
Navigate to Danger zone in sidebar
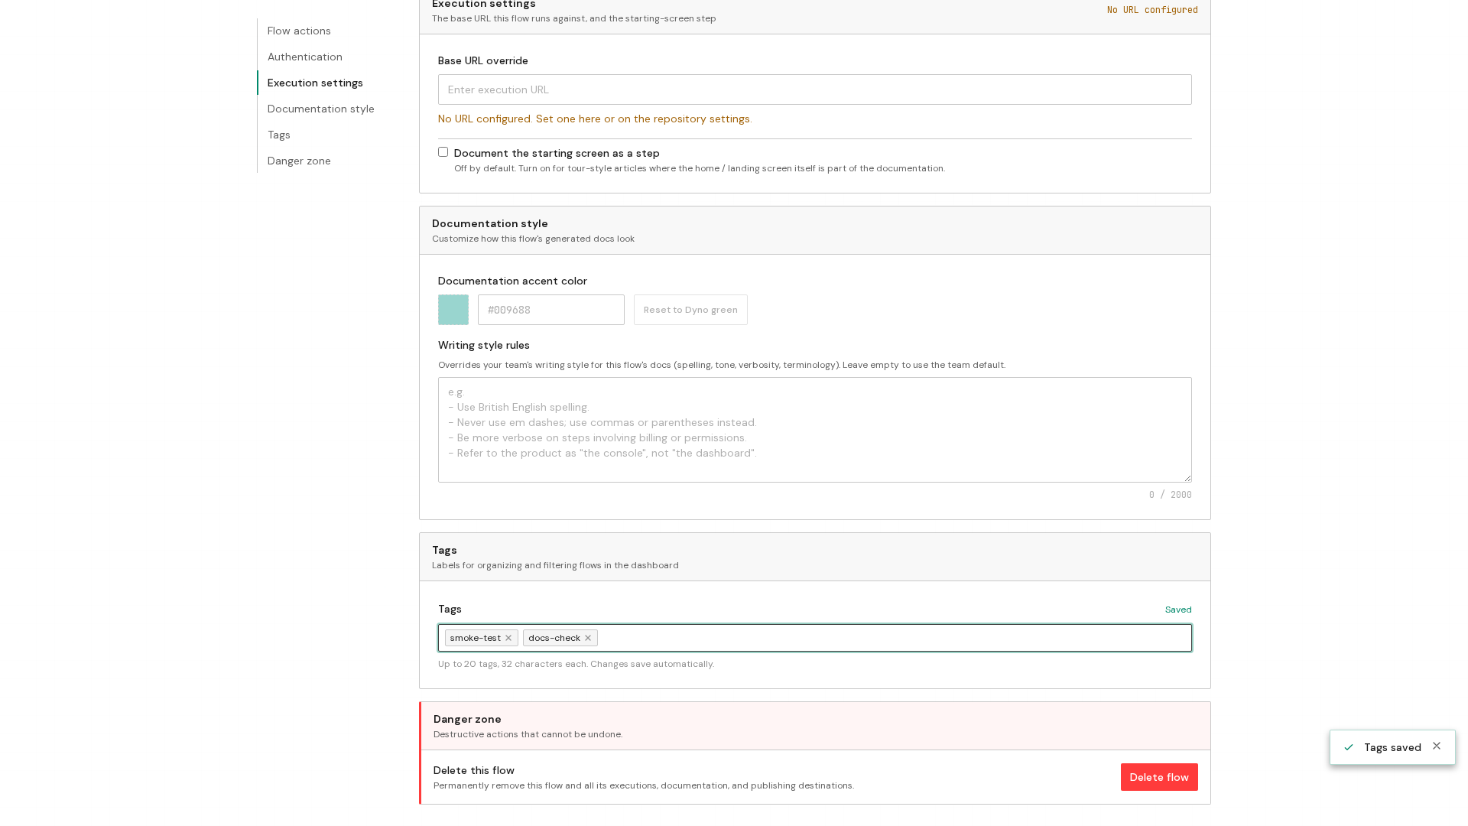coord(299,161)
